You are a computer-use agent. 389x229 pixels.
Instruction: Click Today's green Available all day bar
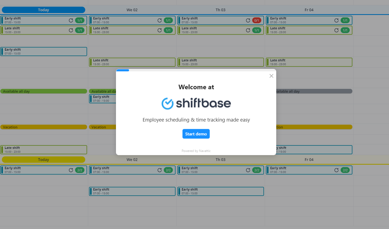(44, 91)
